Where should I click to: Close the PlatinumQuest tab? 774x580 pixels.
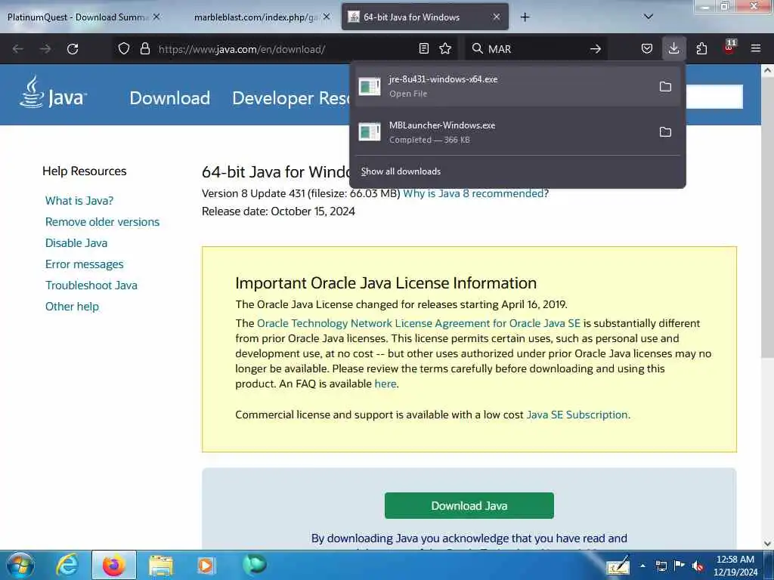point(156,17)
